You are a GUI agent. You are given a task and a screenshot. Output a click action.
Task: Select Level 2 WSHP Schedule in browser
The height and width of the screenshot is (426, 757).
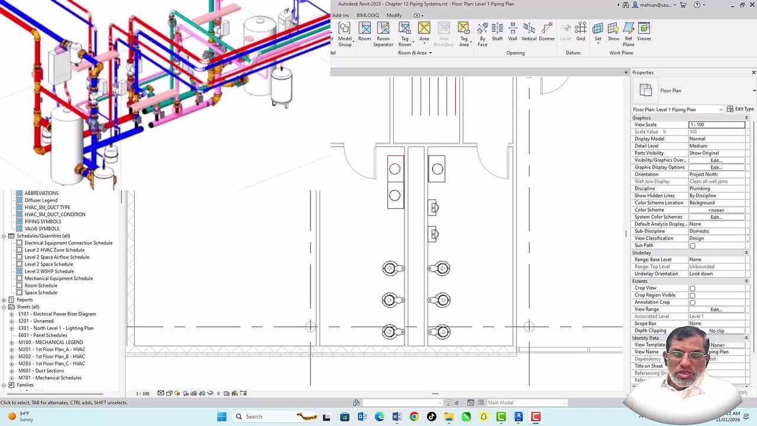[x=49, y=272]
